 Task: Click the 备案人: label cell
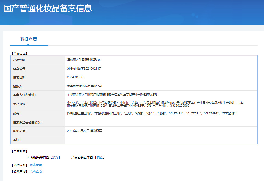[38, 86]
